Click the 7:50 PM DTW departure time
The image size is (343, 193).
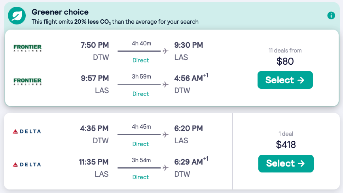point(95,45)
